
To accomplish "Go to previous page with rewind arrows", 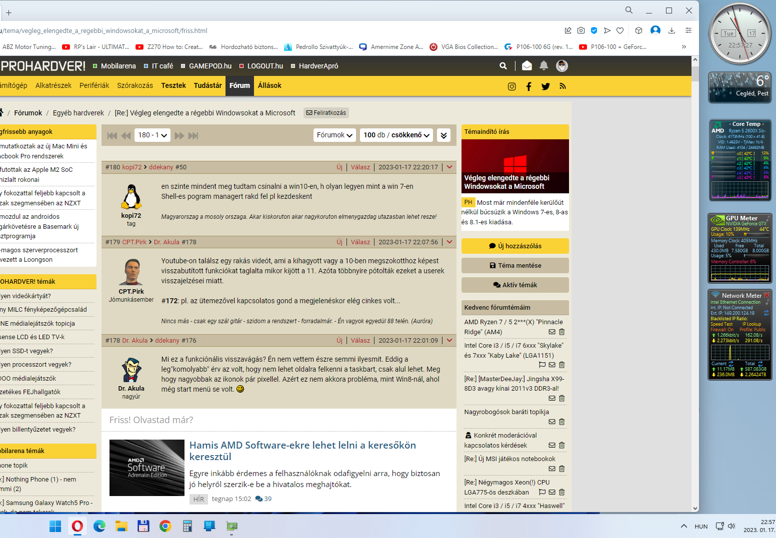I will [126, 135].
